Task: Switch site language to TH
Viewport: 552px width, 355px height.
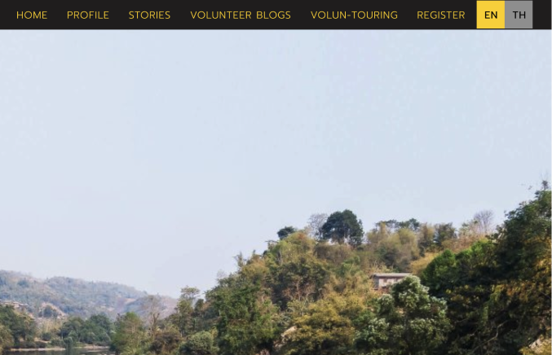Action: (519, 15)
